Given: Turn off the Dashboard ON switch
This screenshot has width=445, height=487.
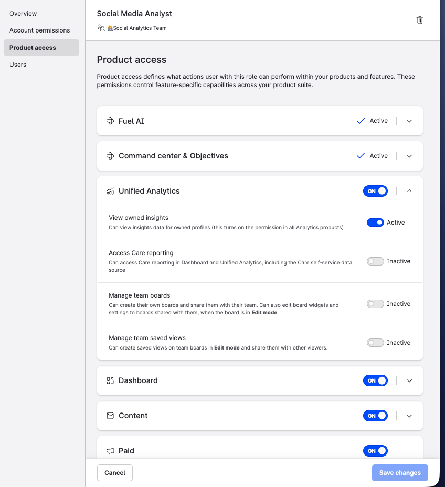Looking at the screenshot, I should click(x=375, y=380).
